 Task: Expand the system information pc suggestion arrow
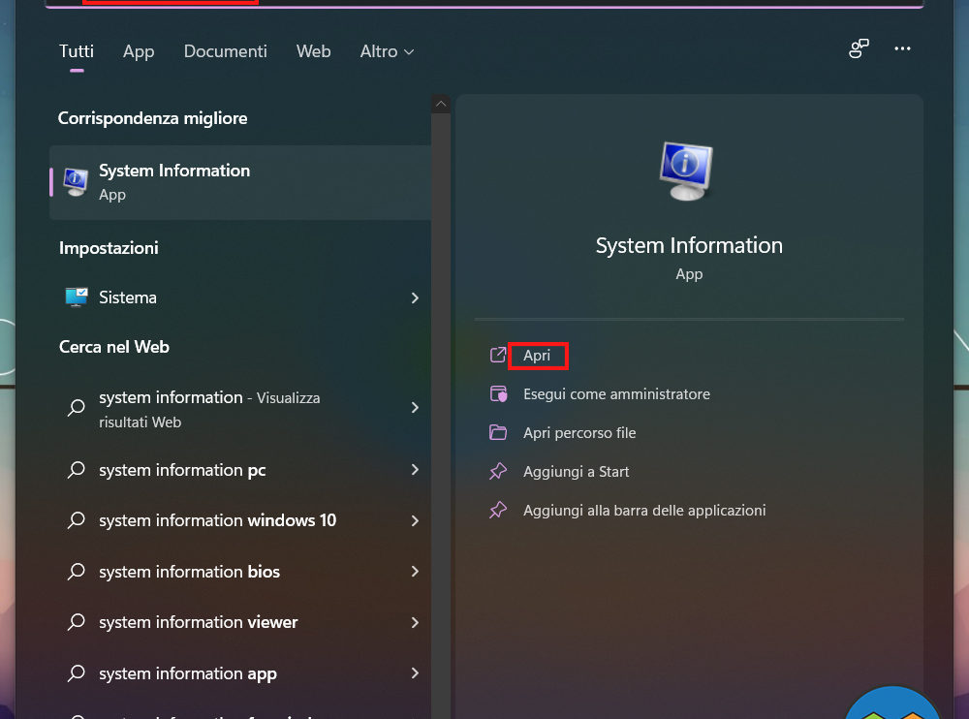[x=415, y=470]
